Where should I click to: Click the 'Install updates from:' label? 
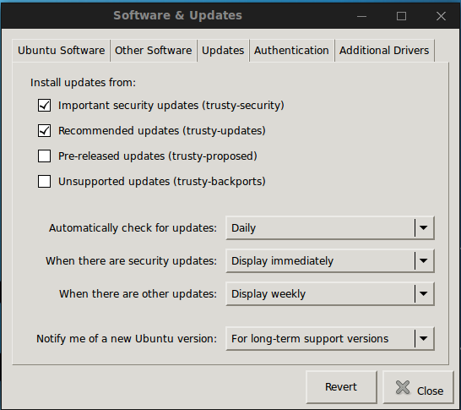point(84,83)
